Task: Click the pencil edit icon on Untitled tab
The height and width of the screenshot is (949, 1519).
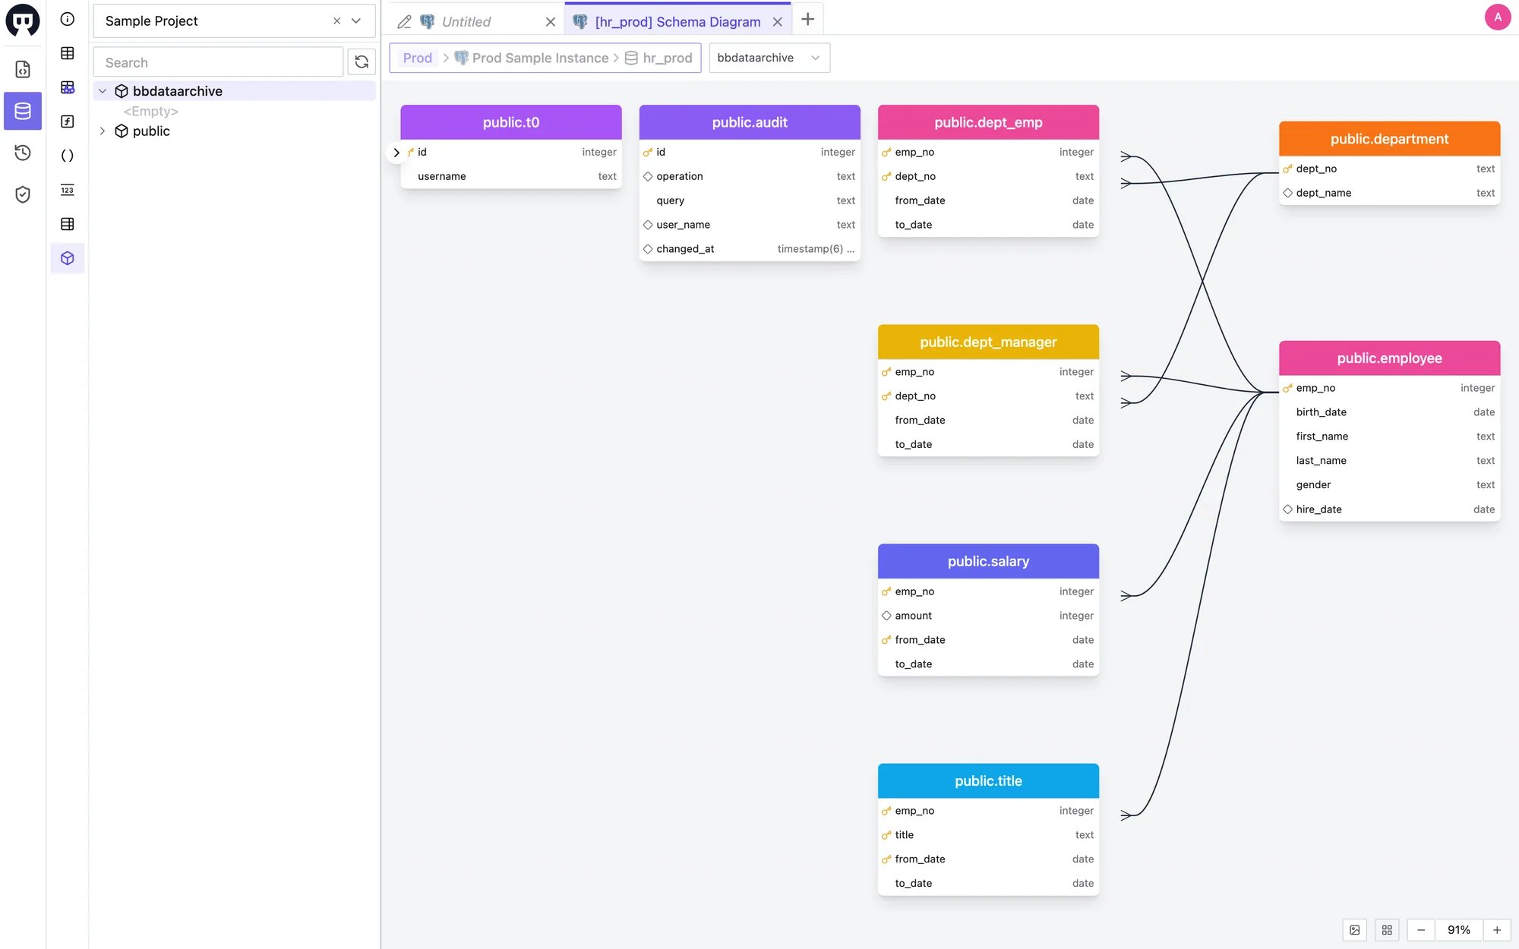Action: coord(404,22)
